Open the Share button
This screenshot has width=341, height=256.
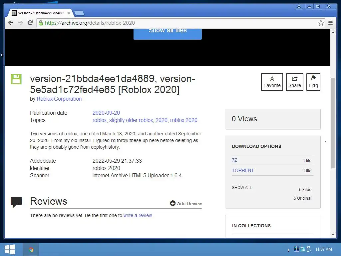[295, 82]
